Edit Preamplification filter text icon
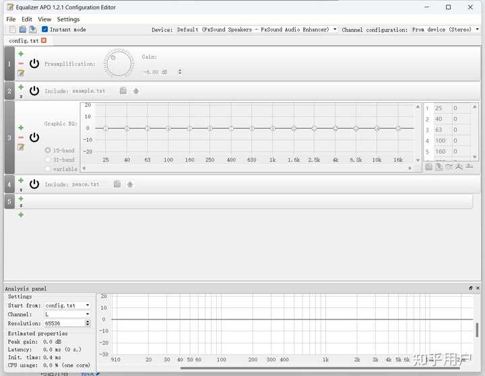Viewport: 485px width, 376px height. 21,73
